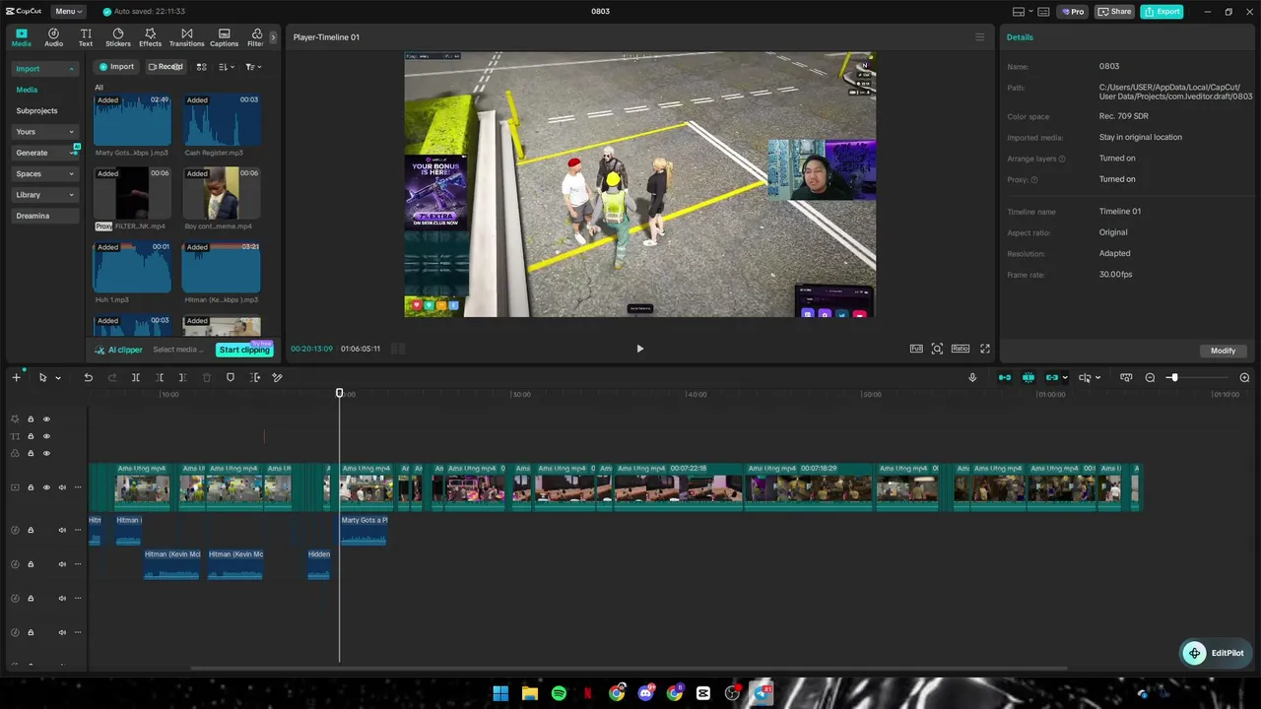The height and width of the screenshot is (709, 1261).
Task: Hide the text track with eye icon
Action: pyautogui.click(x=46, y=436)
